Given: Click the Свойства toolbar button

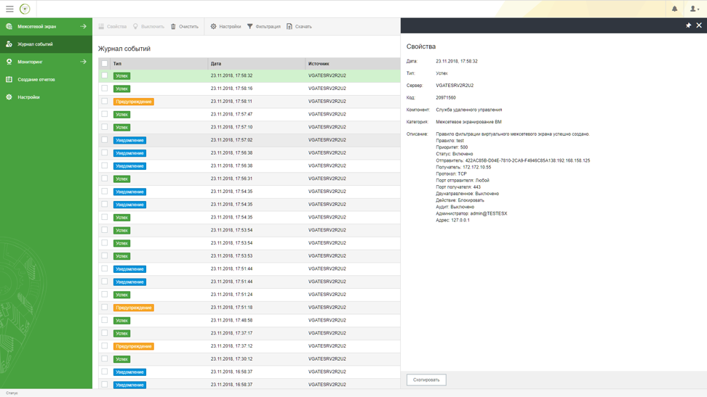Looking at the screenshot, I should pos(113,27).
